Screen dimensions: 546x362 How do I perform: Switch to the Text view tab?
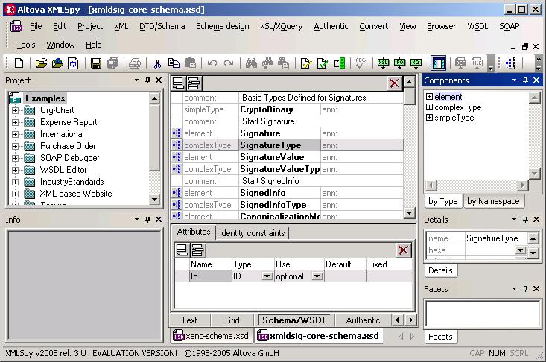click(x=189, y=320)
